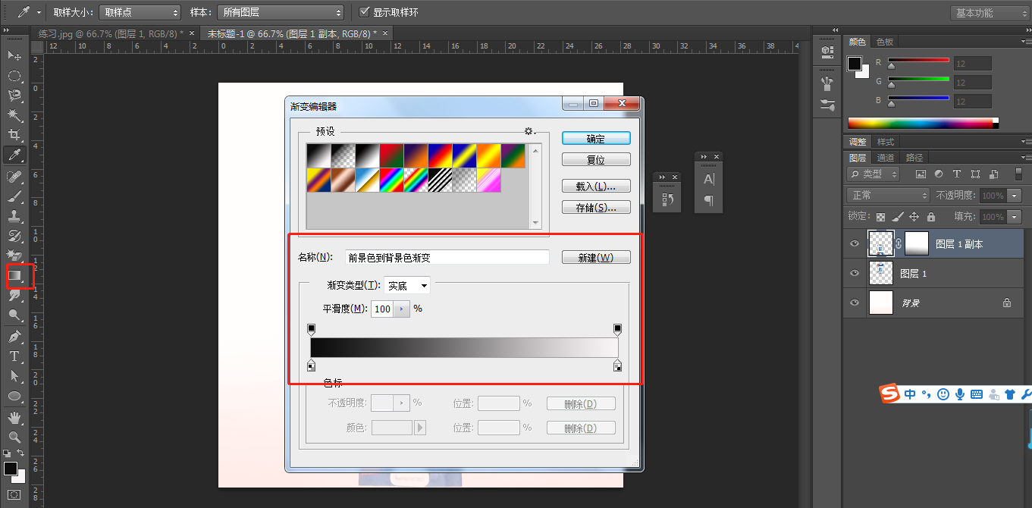The height and width of the screenshot is (508, 1032).
Task: Click left black color stop on gradient
Action: coord(311,367)
